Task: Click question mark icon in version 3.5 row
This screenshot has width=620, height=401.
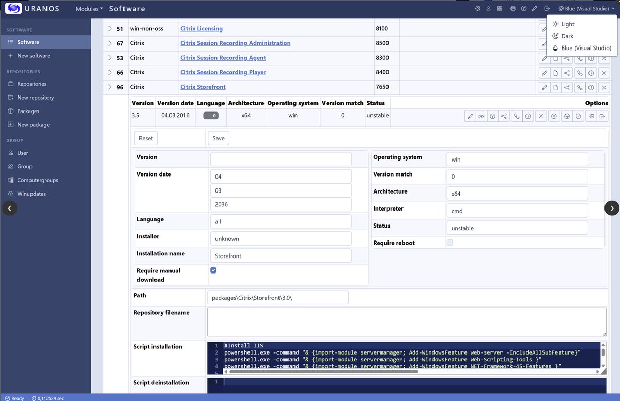Action: pos(493,117)
